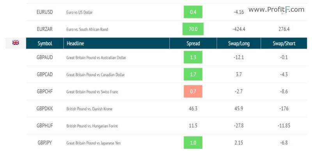Click the GBPHUF symbol
This screenshot has width=312, height=151.
click(x=45, y=126)
